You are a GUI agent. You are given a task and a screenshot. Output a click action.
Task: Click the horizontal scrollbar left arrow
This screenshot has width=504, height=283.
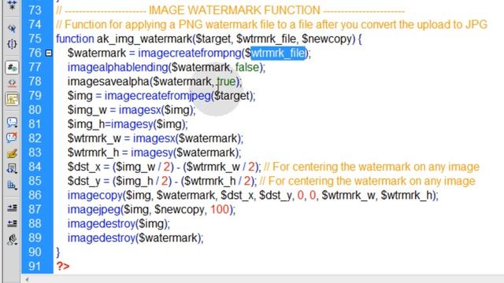pos(28,280)
